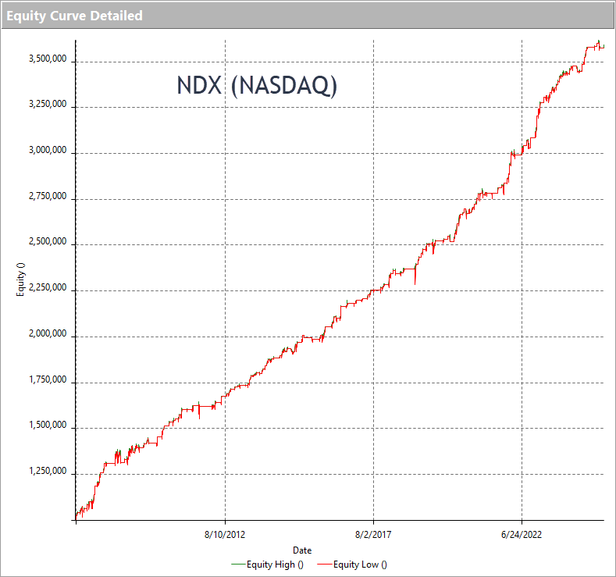Click the 1,500,000 axis value
The image size is (616, 577).
[x=48, y=425]
